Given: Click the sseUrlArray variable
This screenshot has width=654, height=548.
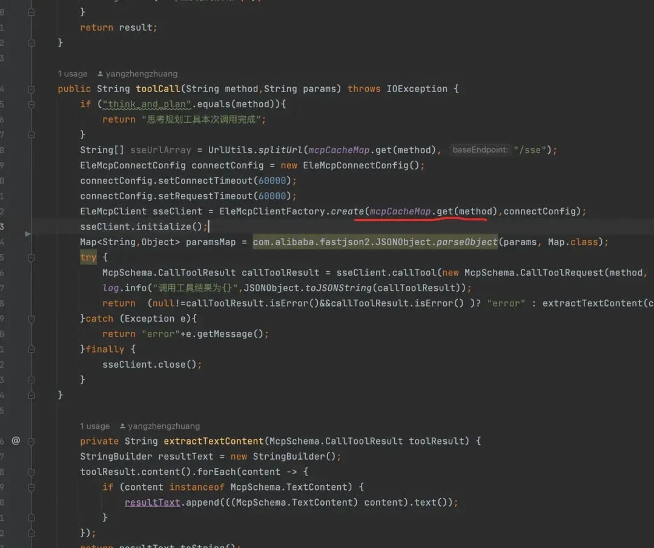Looking at the screenshot, I should [160, 150].
